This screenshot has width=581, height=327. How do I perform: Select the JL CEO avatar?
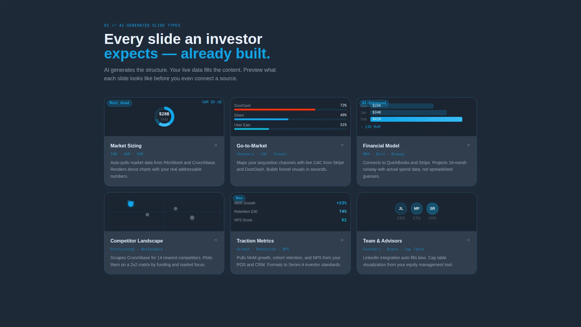401,209
